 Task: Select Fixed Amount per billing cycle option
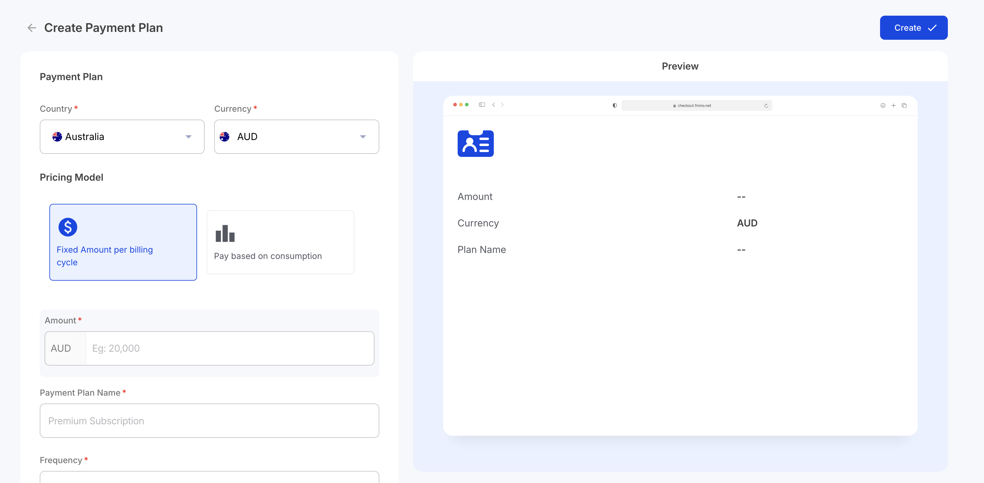[x=123, y=242]
